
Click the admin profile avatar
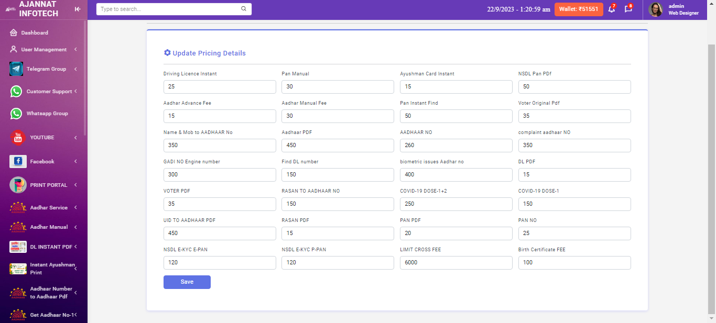(656, 9)
